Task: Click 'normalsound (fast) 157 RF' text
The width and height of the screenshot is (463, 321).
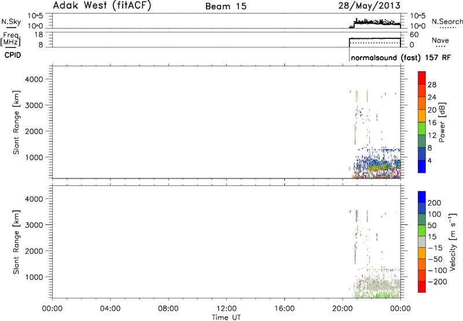Action: pos(400,57)
